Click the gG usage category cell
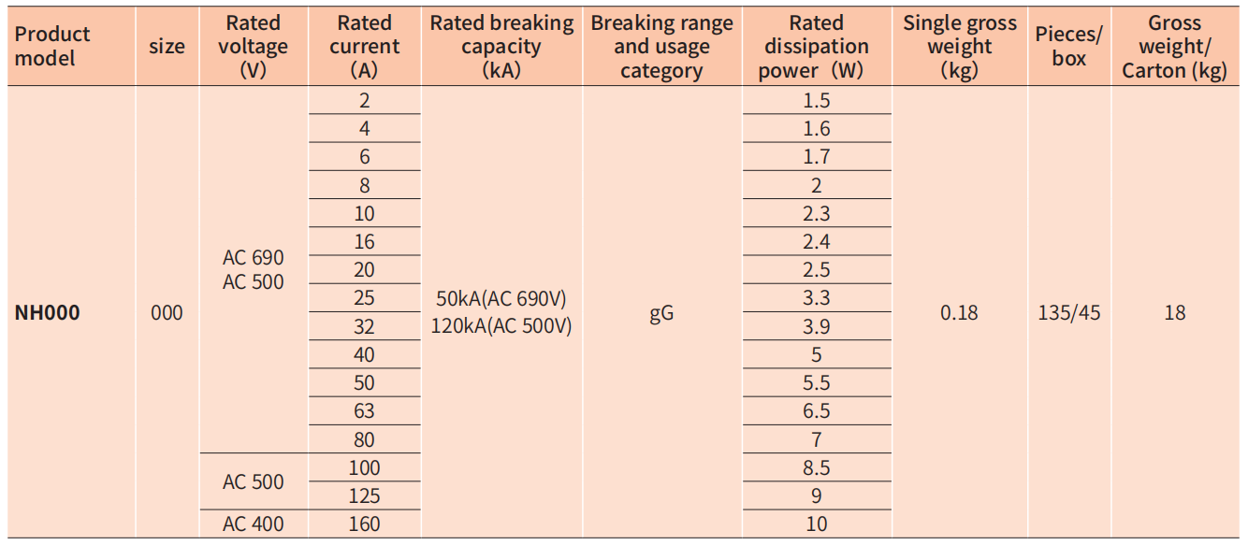The height and width of the screenshot is (545, 1248). coord(661,313)
